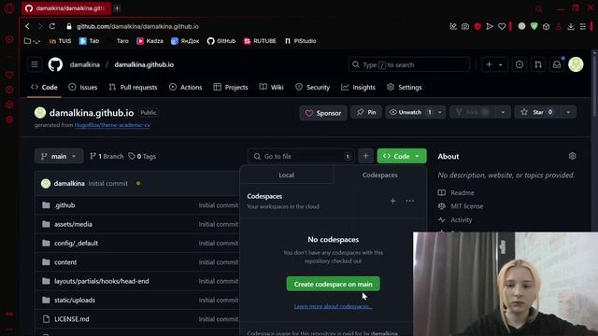
Task: Click the Sponsor button
Action: coord(323,113)
